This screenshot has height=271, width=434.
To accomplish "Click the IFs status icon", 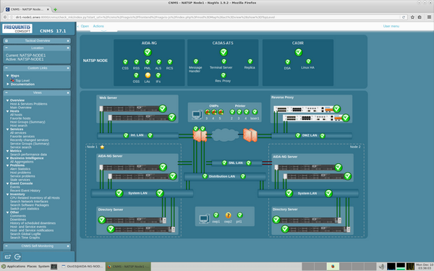I will [158, 75].
